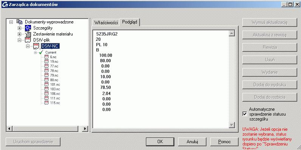Screen dimensions: 301x150
Task: Click the DStV-plik document icon
Action: pos(28,40)
